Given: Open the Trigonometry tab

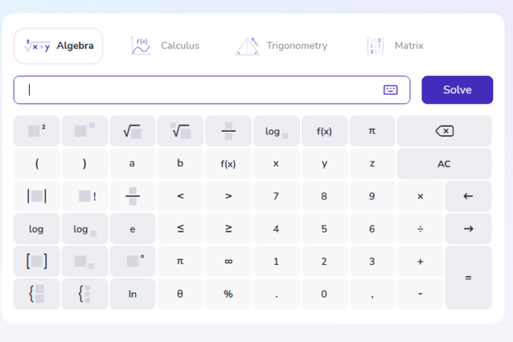Looking at the screenshot, I should pyautogui.click(x=281, y=45).
